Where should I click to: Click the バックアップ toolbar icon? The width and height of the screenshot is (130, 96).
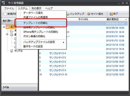coord(68,14)
